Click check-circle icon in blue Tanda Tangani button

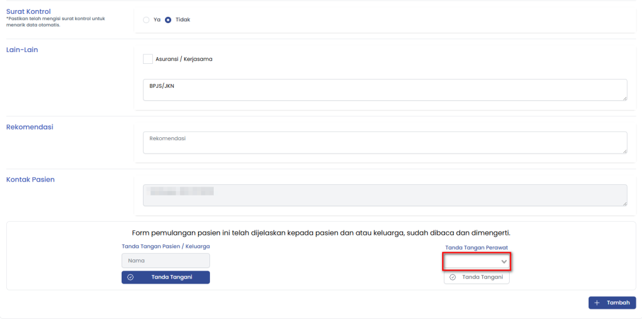click(x=130, y=277)
